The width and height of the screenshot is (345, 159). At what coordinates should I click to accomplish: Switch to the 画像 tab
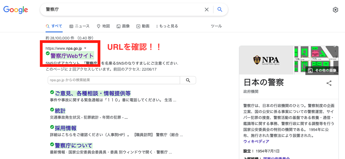[x=123, y=26]
